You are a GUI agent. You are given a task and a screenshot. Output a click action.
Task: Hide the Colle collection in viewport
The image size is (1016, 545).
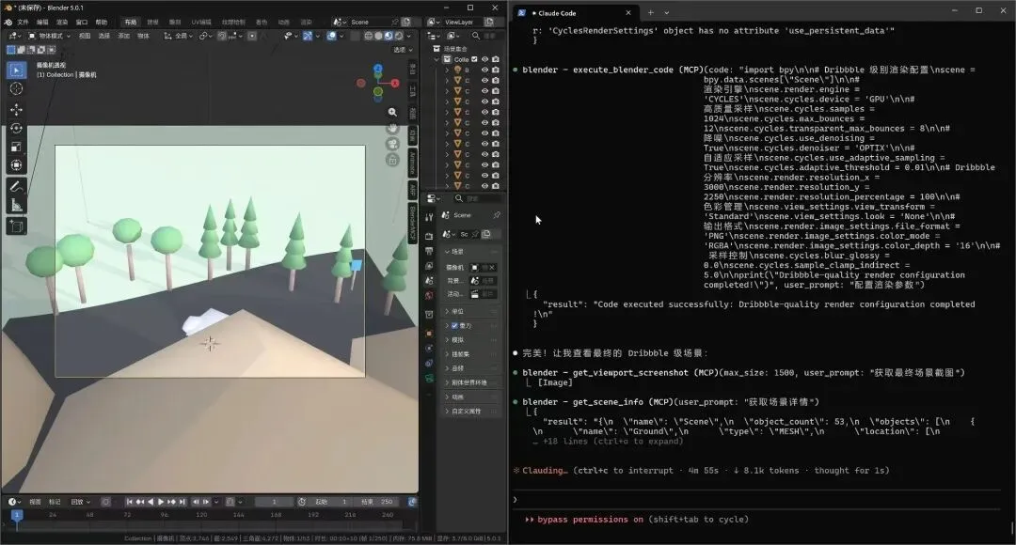(484, 59)
